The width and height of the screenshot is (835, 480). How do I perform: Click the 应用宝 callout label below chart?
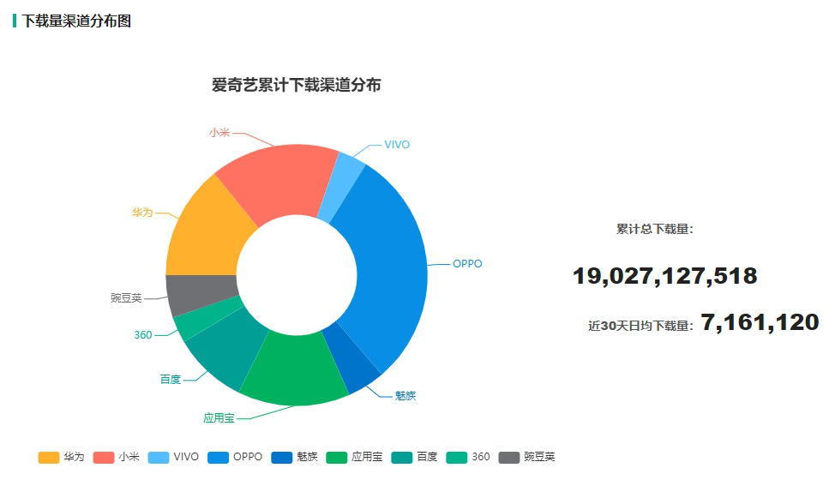pos(219,418)
